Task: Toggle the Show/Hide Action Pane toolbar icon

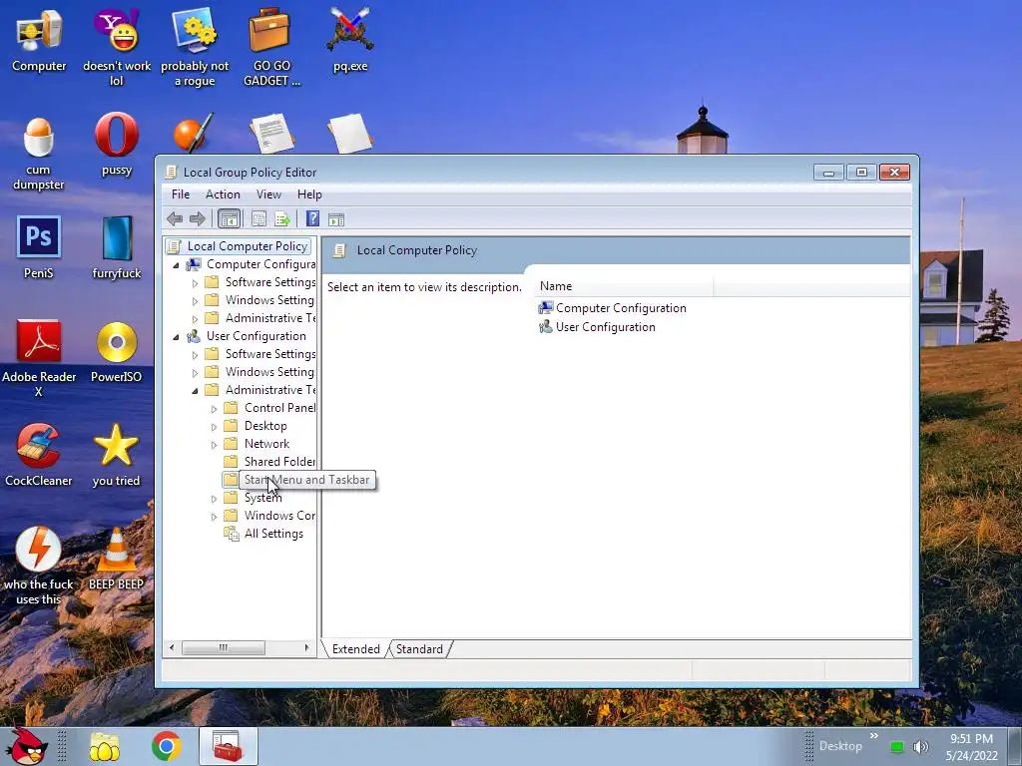Action: click(336, 219)
